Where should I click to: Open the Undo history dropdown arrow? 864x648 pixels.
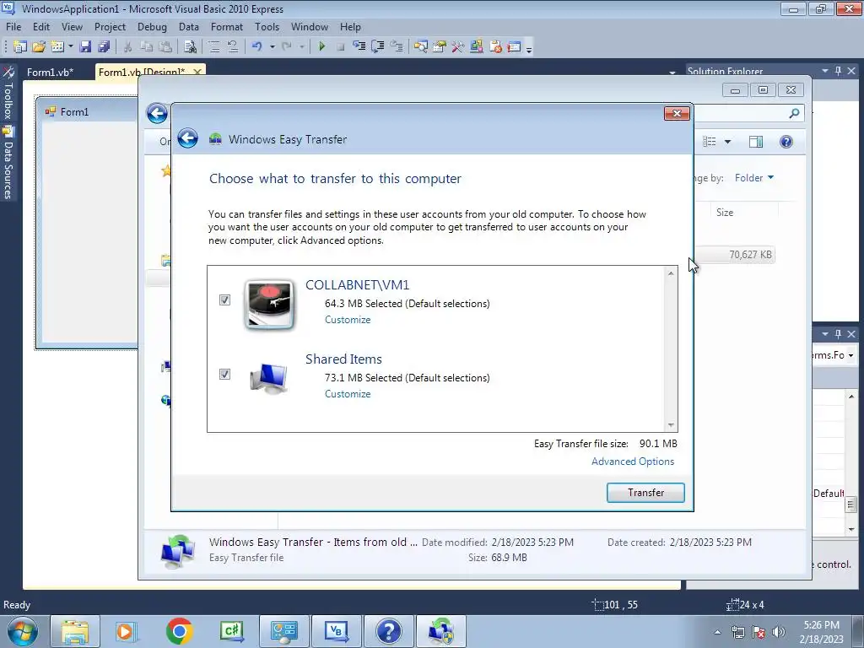(273, 47)
